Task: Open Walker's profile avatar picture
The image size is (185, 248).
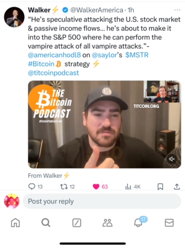Action: click(x=14, y=17)
